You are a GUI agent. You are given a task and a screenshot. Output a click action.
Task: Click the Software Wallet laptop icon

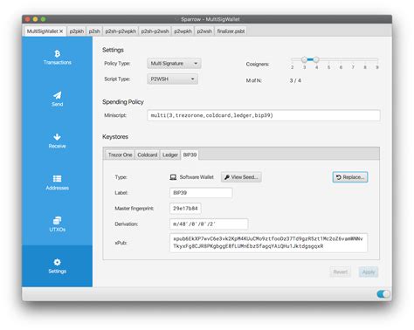173,177
